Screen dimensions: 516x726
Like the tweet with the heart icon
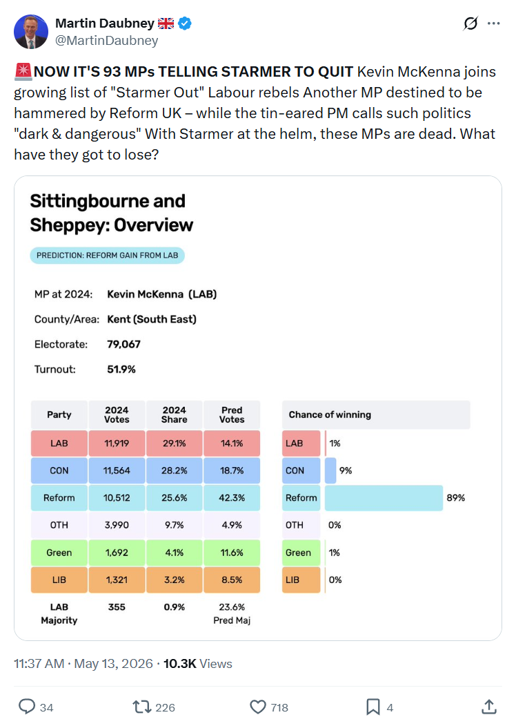pyautogui.click(x=258, y=707)
